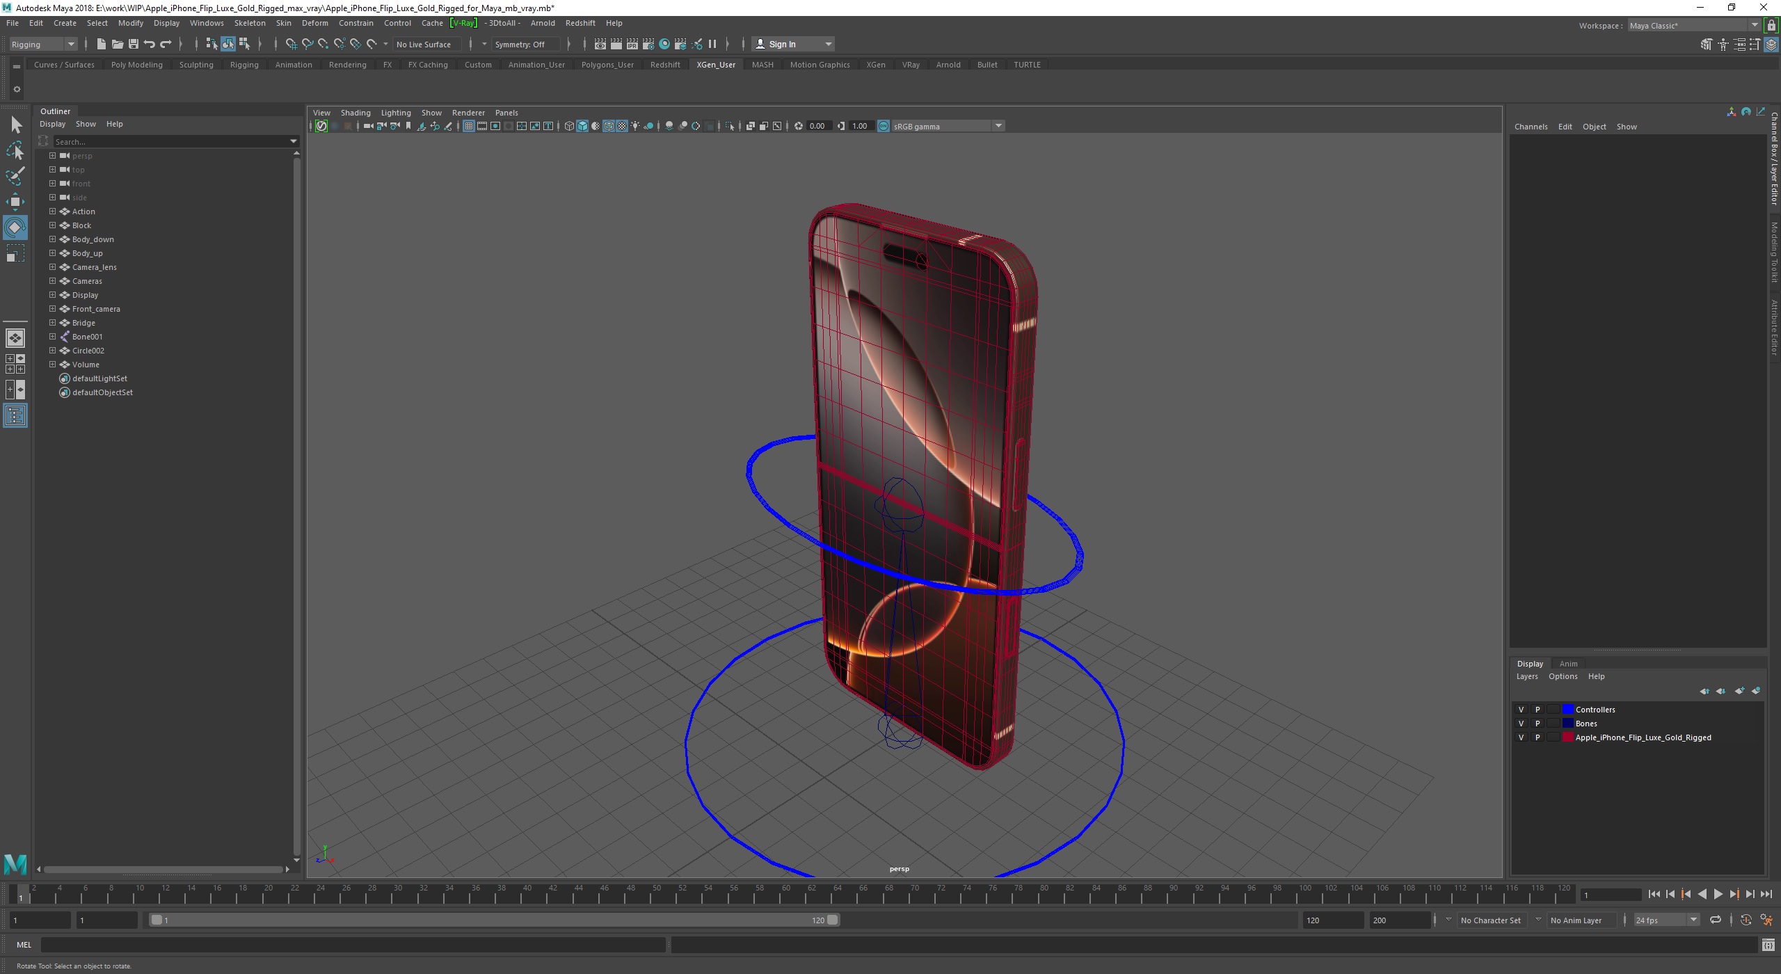The image size is (1781, 974).
Task: Open the Sign In dropdown arrow
Action: tap(828, 45)
